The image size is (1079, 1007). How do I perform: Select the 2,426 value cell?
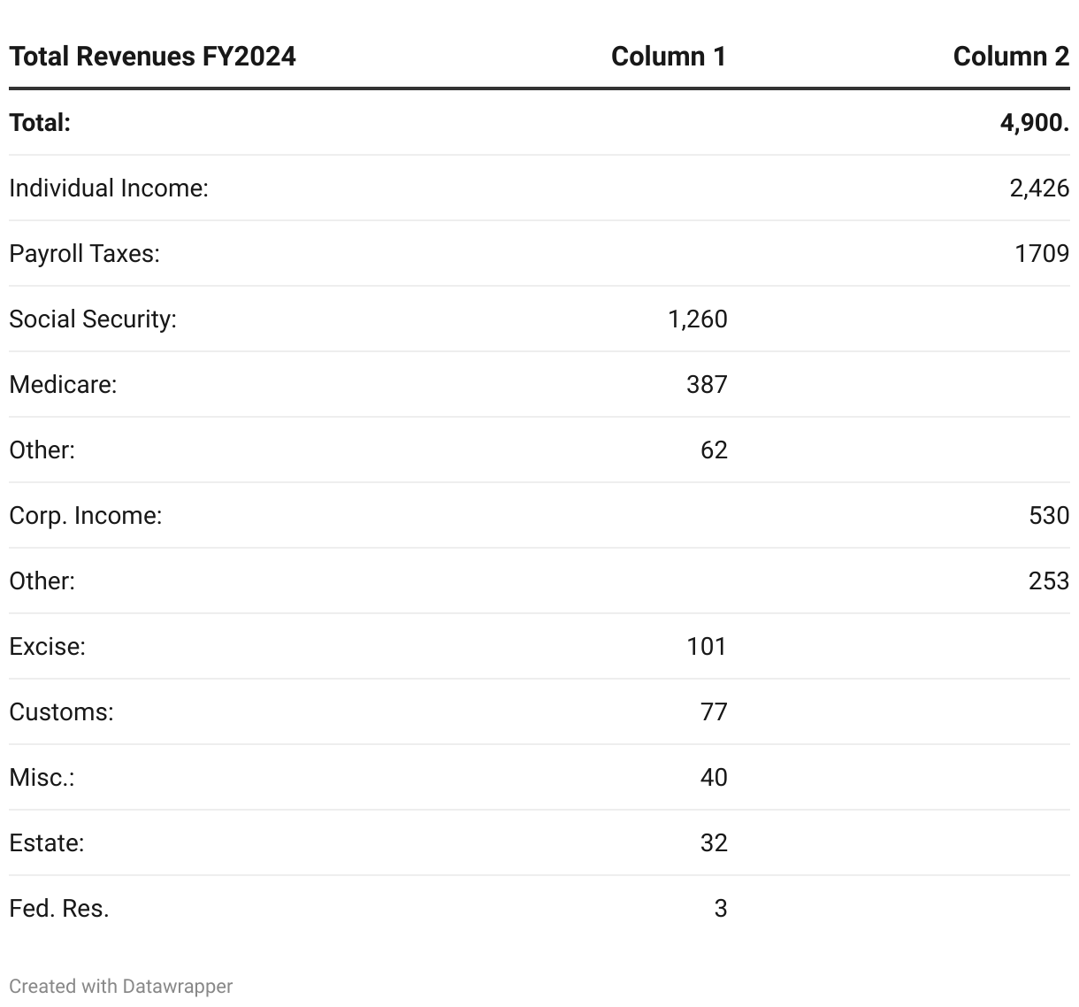coord(1038,188)
